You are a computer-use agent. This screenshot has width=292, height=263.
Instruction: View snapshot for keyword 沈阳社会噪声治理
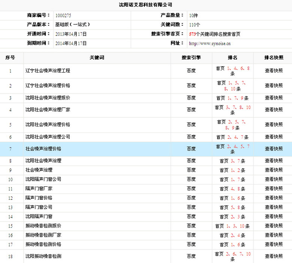coord(274,160)
